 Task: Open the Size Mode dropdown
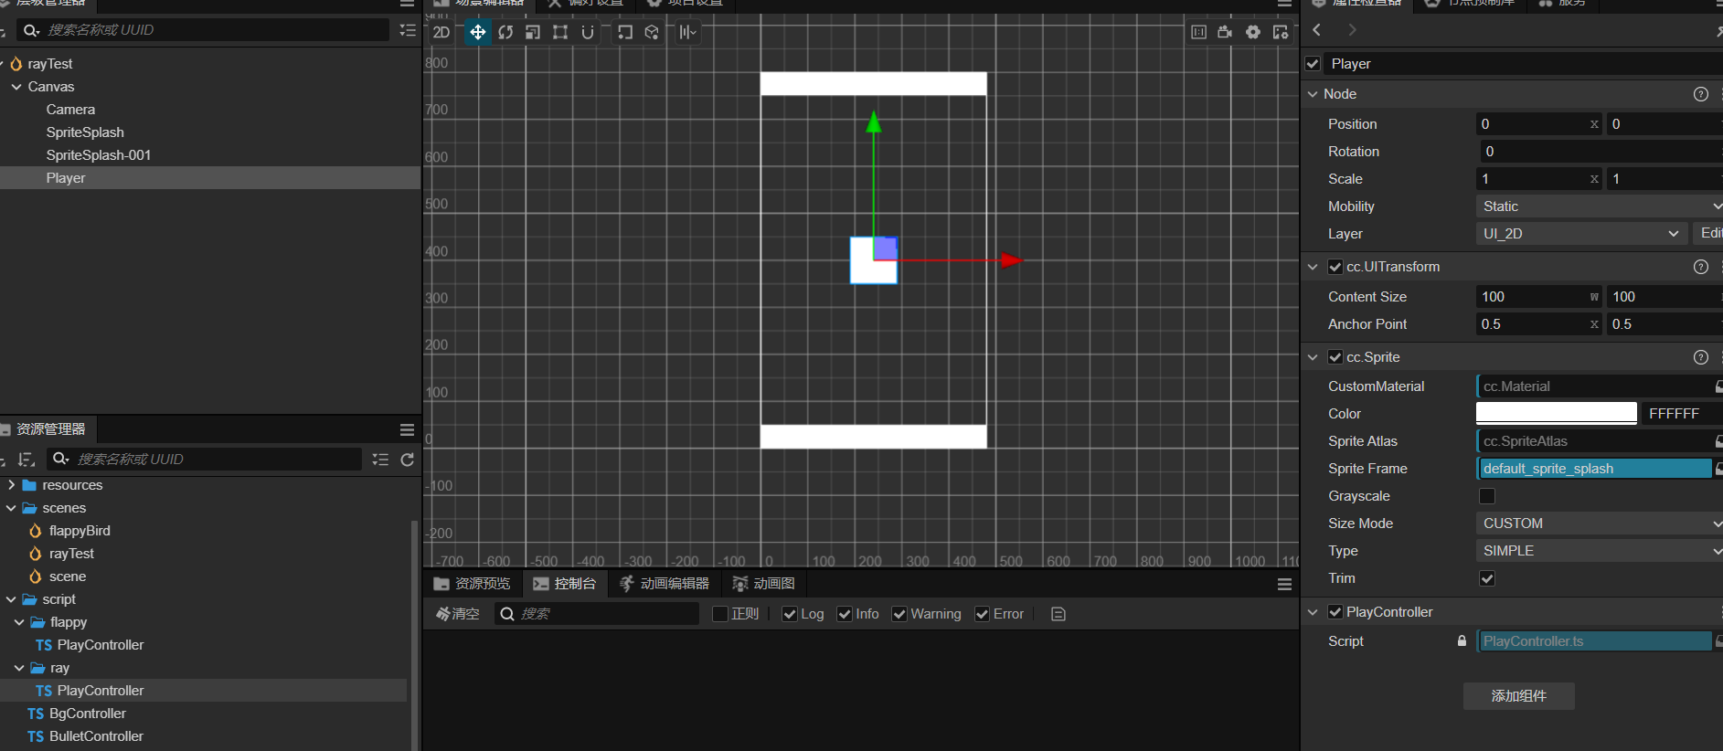pos(1600,524)
